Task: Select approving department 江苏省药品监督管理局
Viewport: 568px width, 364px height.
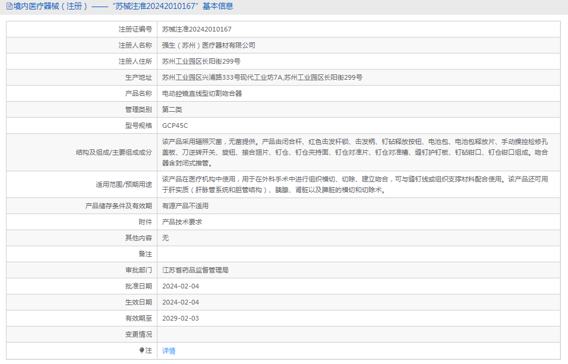Action: tap(195, 270)
